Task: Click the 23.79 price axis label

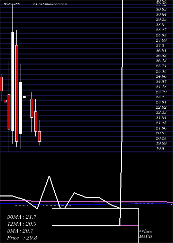Action: [161, 92]
